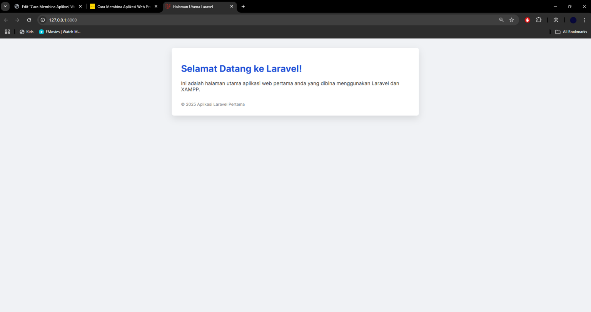The image size is (591, 312).
Task: Open the All Bookmarks folder
Action: [x=571, y=32]
